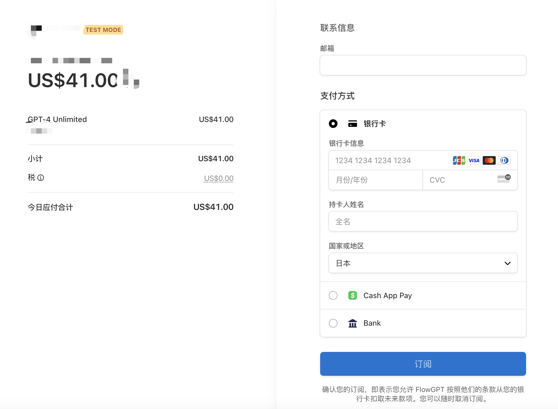The width and height of the screenshot is (558, 409).
Task: Focus the 月份/年份 expiry field
Action: click(x=375, y=180)
